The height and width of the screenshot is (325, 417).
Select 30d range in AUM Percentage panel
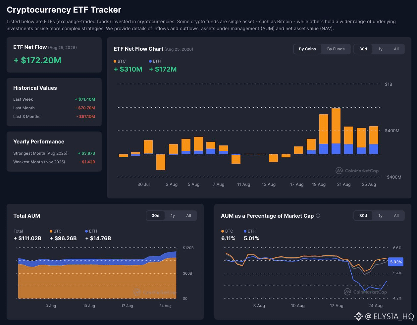363,216
